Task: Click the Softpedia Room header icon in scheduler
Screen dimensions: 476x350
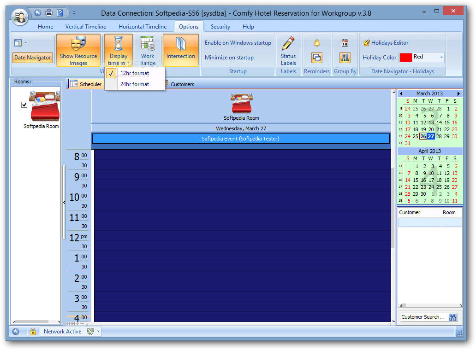Action: pos(241,103)
